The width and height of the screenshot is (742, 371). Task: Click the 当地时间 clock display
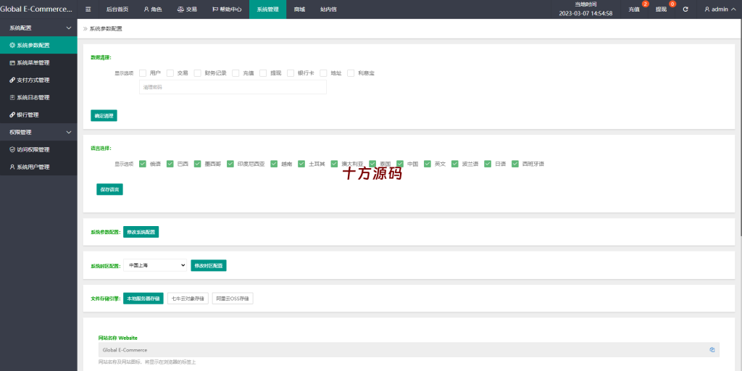point(585,9)
